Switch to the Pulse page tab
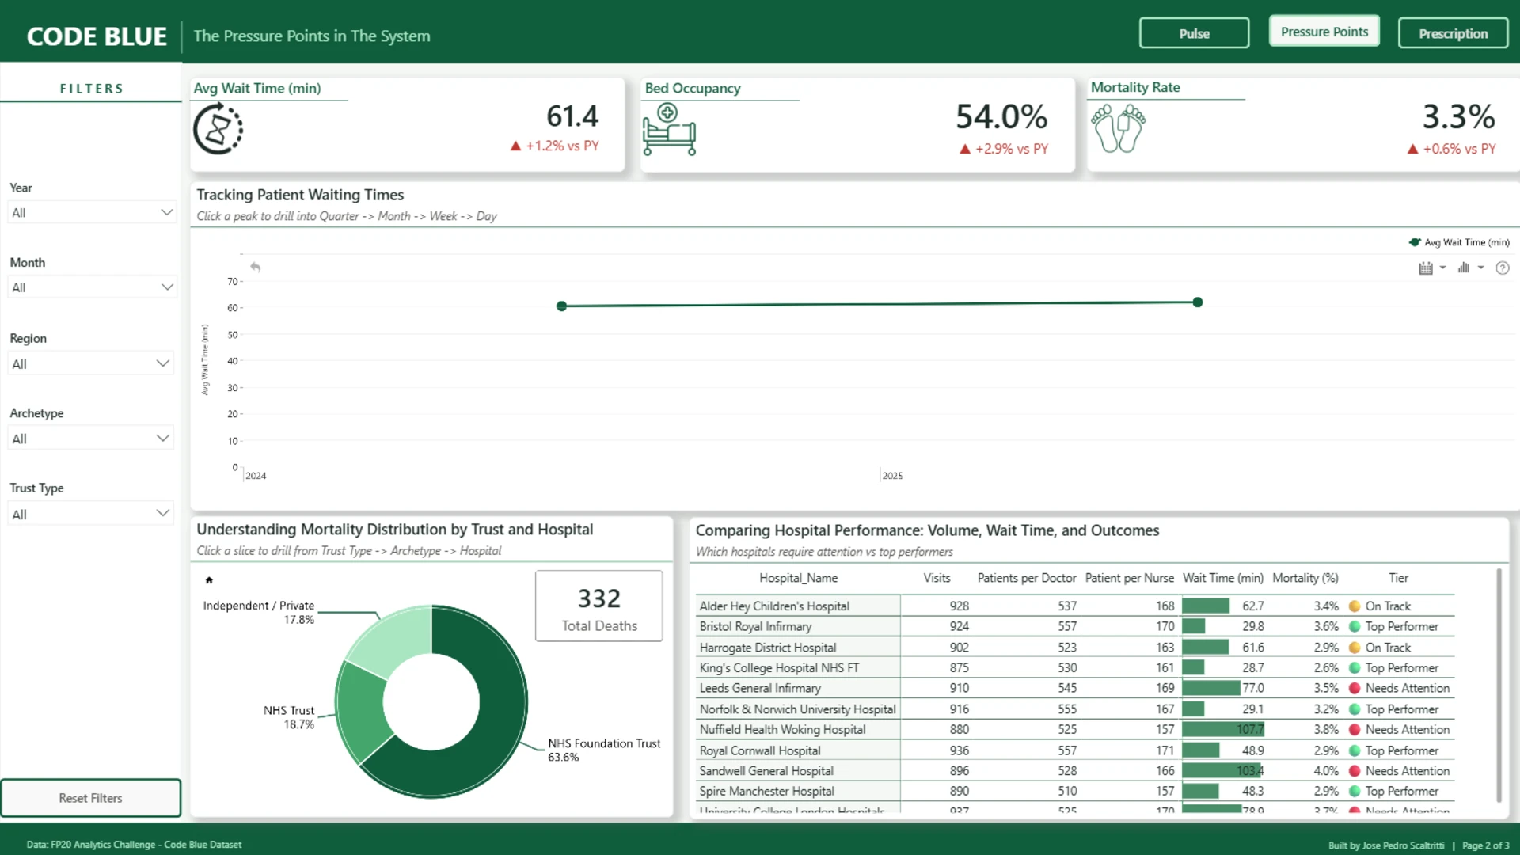1520x855 pixels. 1194,33
